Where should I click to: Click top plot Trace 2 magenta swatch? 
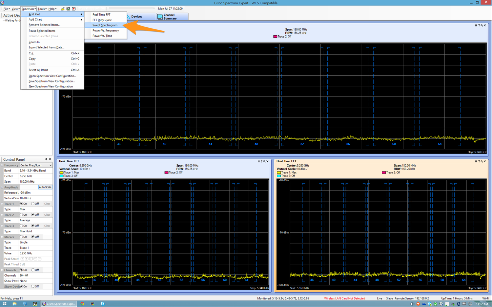(275, 37)
